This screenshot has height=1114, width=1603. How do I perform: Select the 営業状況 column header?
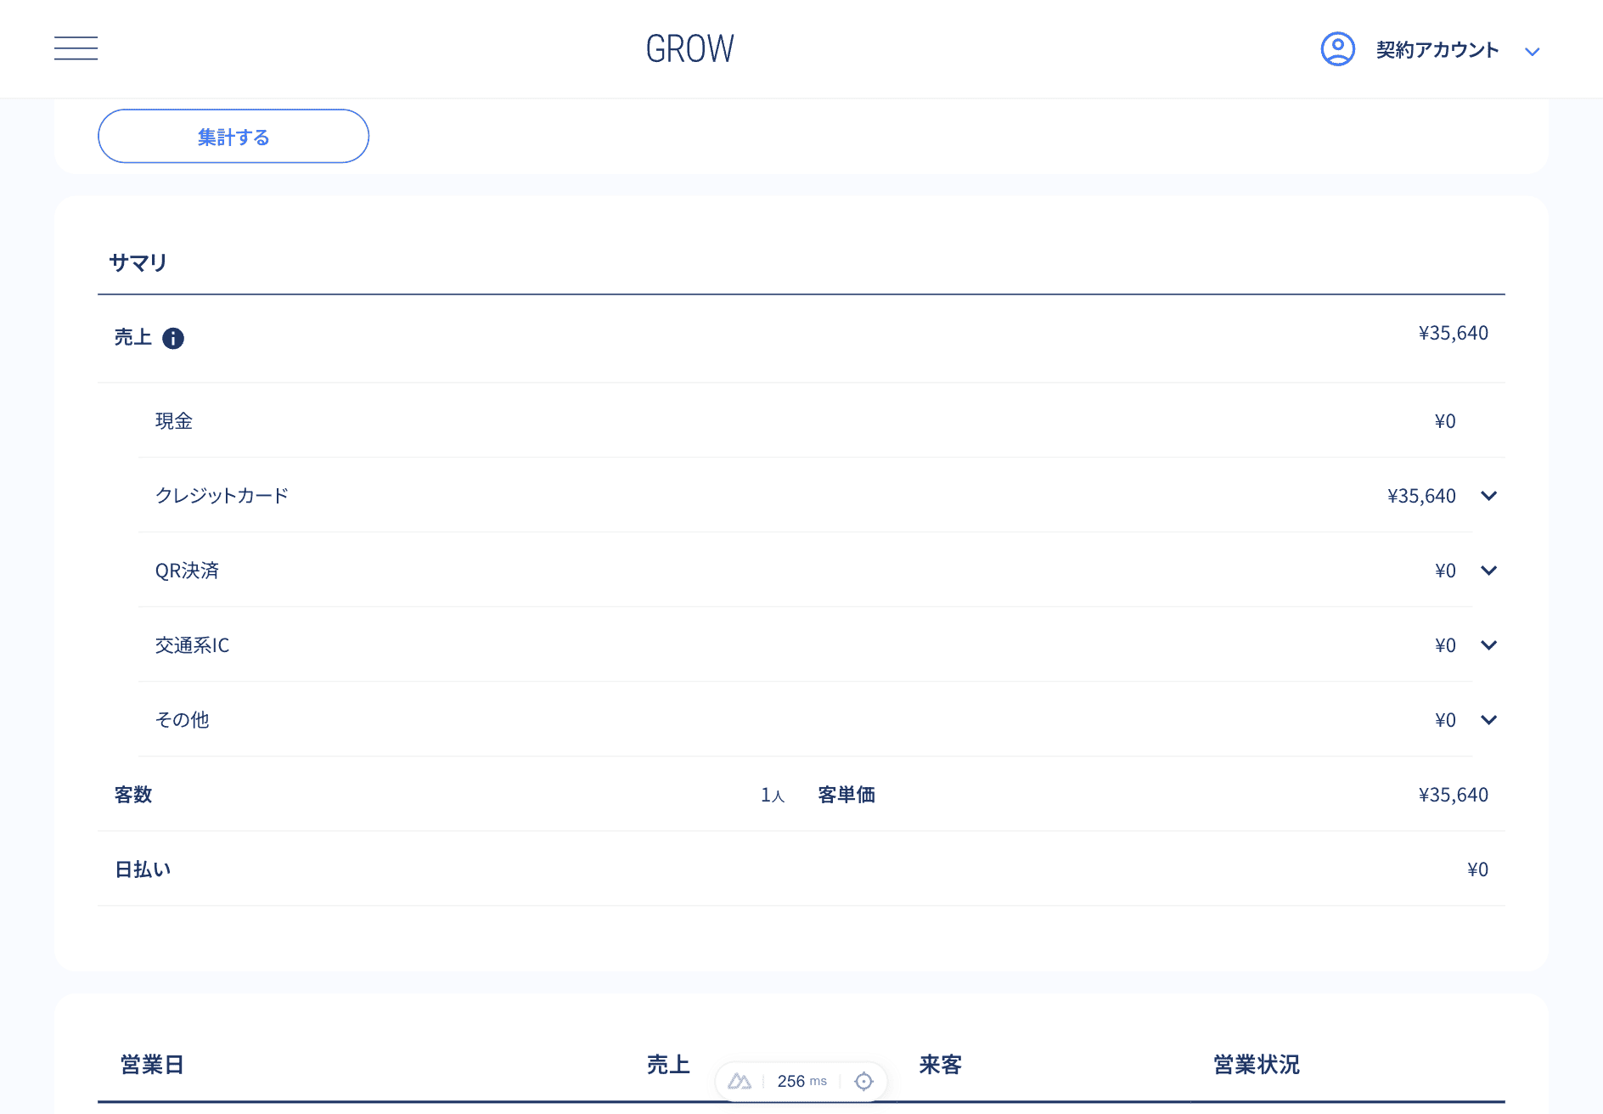(x=1256, y=1065)
